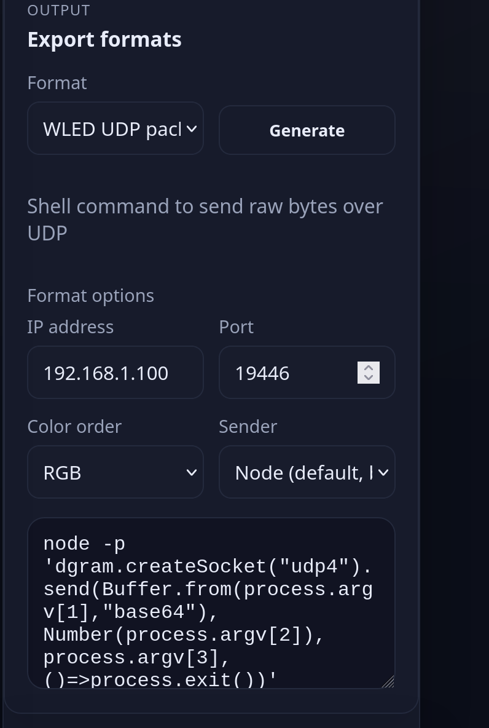Grab the textarea resize handle corner
489x728 pixels.
tap(388, 681)
